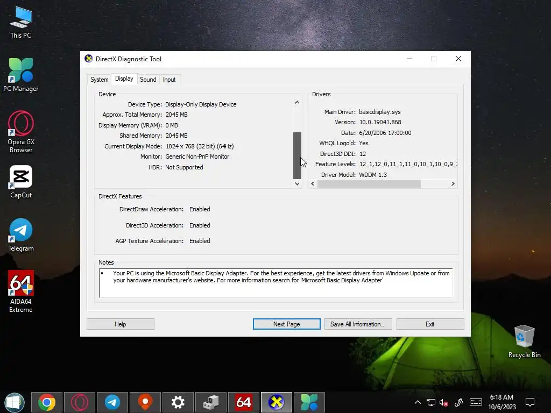Click the DirectX title bar icon
The height and width of the screenshot is (413, 551).
click(x=89, y=59)
